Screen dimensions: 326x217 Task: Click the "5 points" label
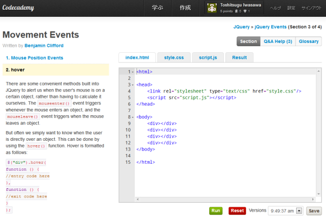(x=227, y=11)
